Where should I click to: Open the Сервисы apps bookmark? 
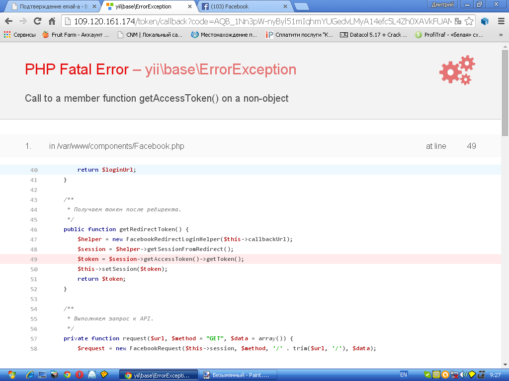tap(20, 35)
